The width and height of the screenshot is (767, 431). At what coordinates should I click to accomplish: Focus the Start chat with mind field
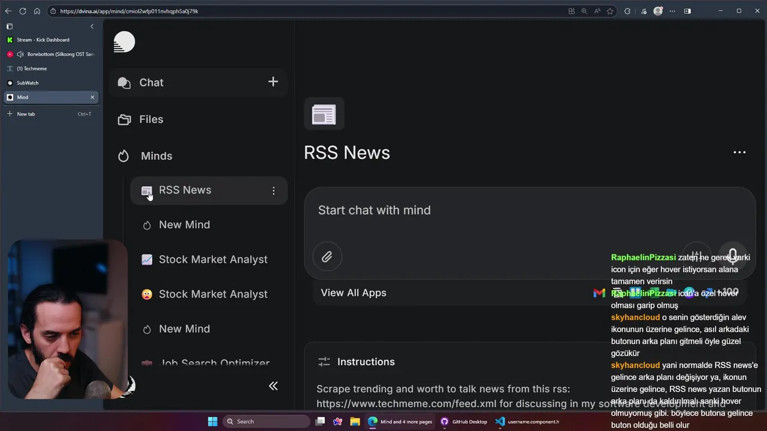click(530, 210)
